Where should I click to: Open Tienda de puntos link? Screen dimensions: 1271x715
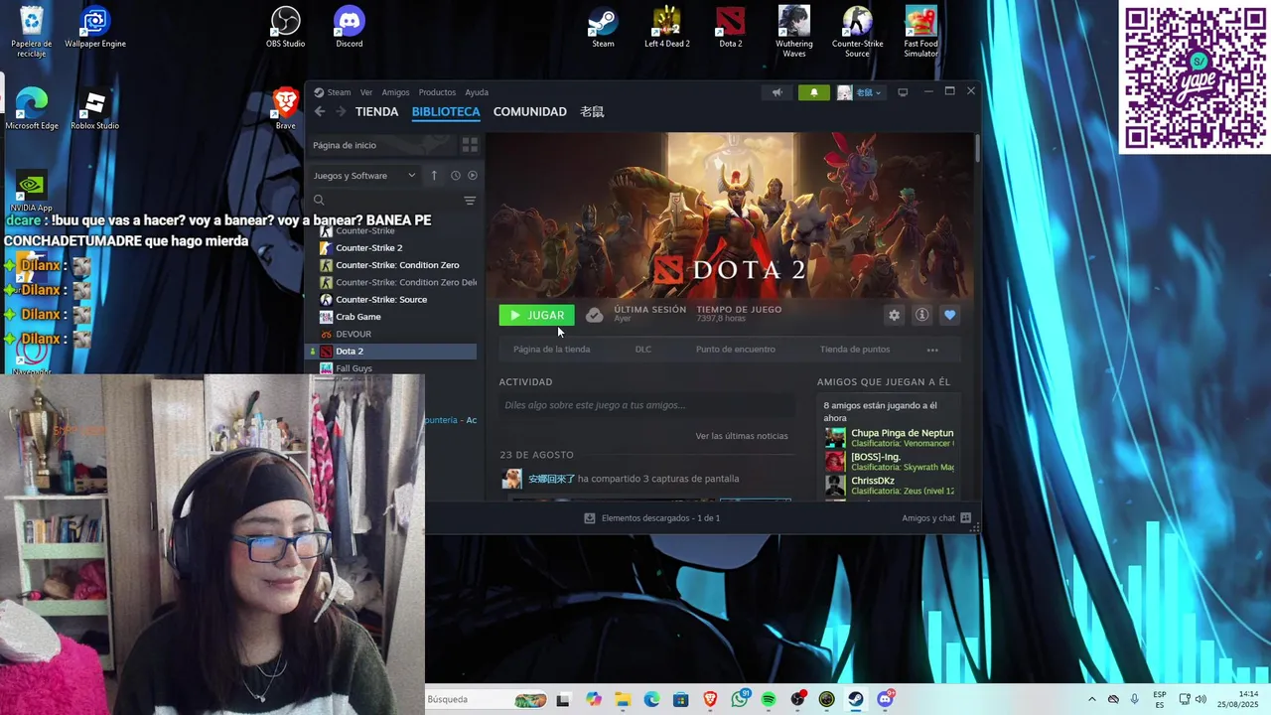855,350
